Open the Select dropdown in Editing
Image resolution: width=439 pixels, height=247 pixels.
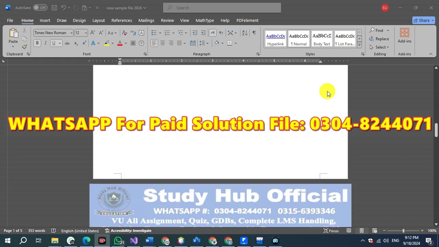click(379, 47)
